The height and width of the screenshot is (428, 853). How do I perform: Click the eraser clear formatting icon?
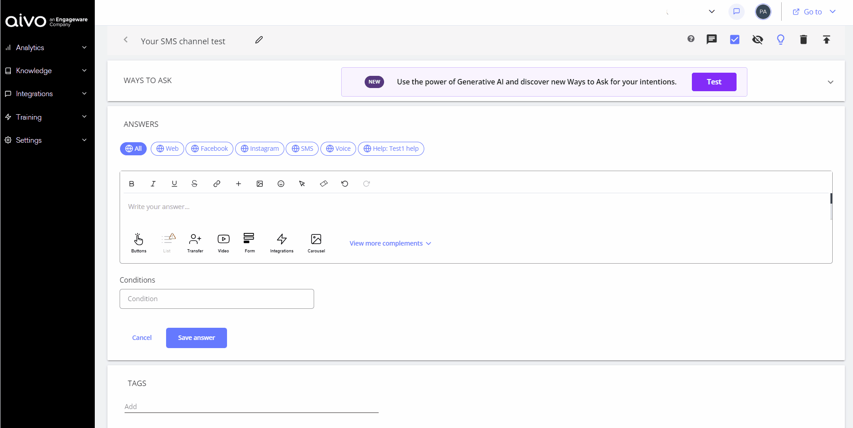click(x=324, y=184)
